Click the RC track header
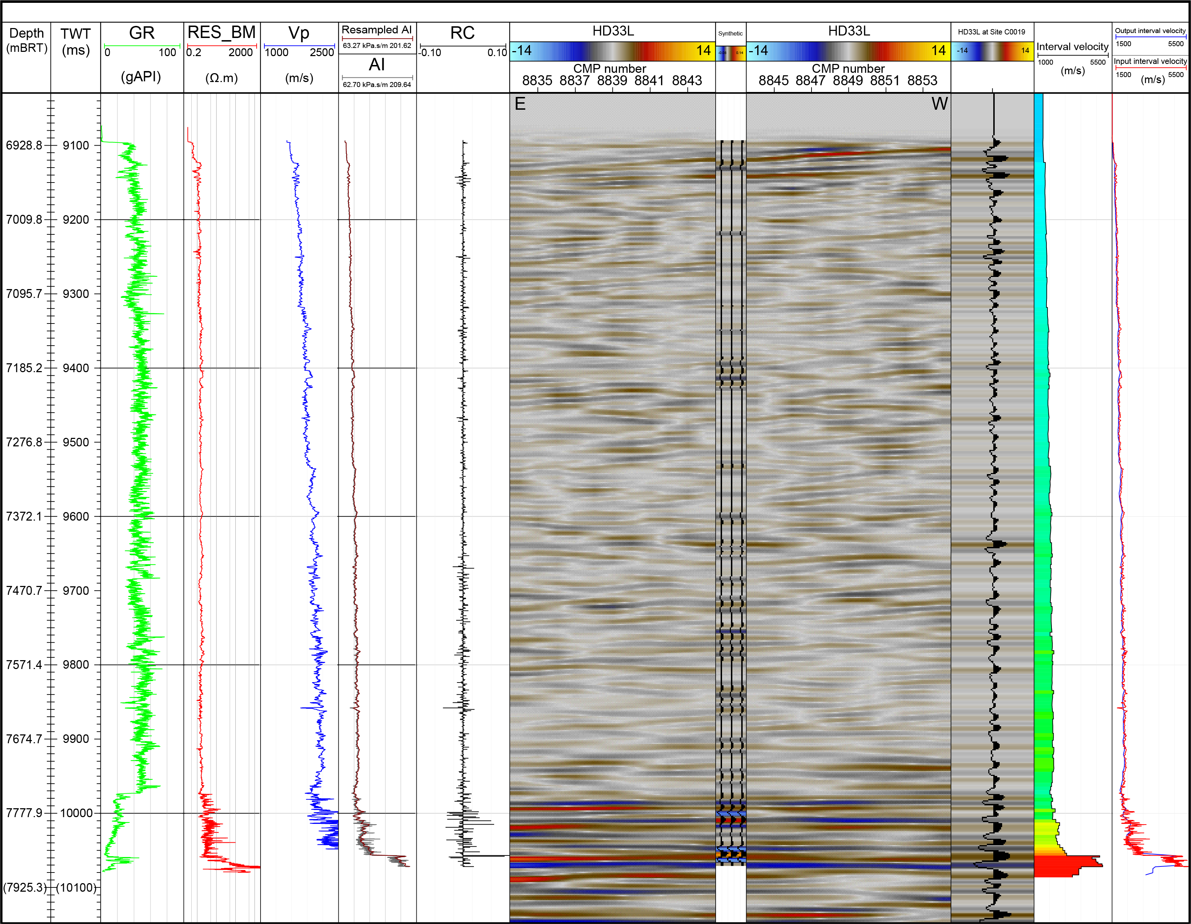1191x924 pixels. (463, 33)
